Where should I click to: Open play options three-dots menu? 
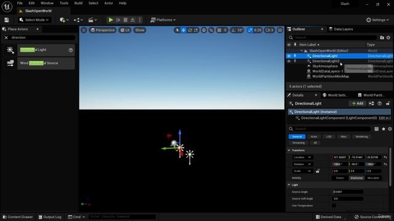pyautogui.click(x=140, y=20)
